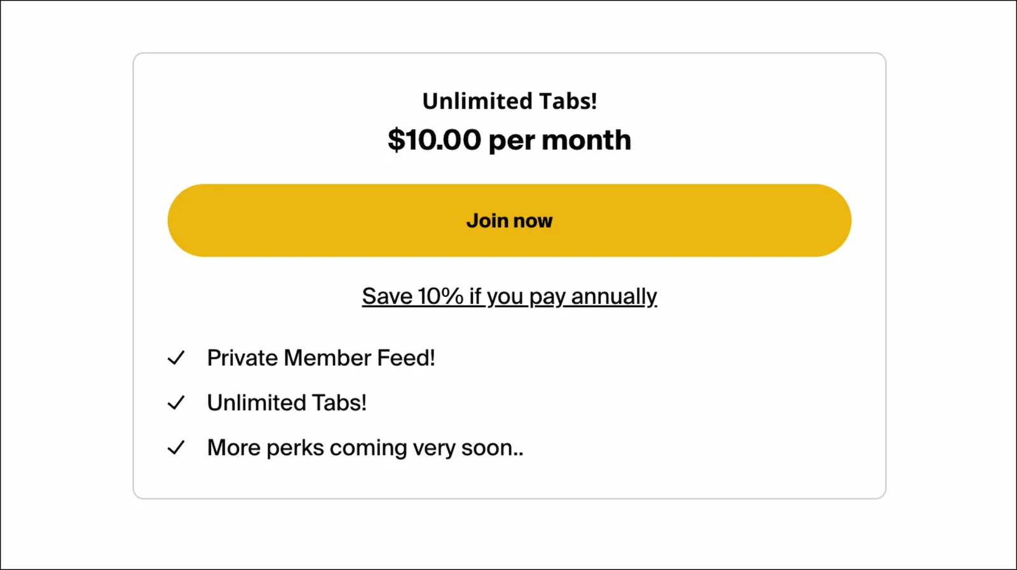This screenshot has width=1017, height=570.
Task: Click the word annually in the save link
Action: click(613, 296)
